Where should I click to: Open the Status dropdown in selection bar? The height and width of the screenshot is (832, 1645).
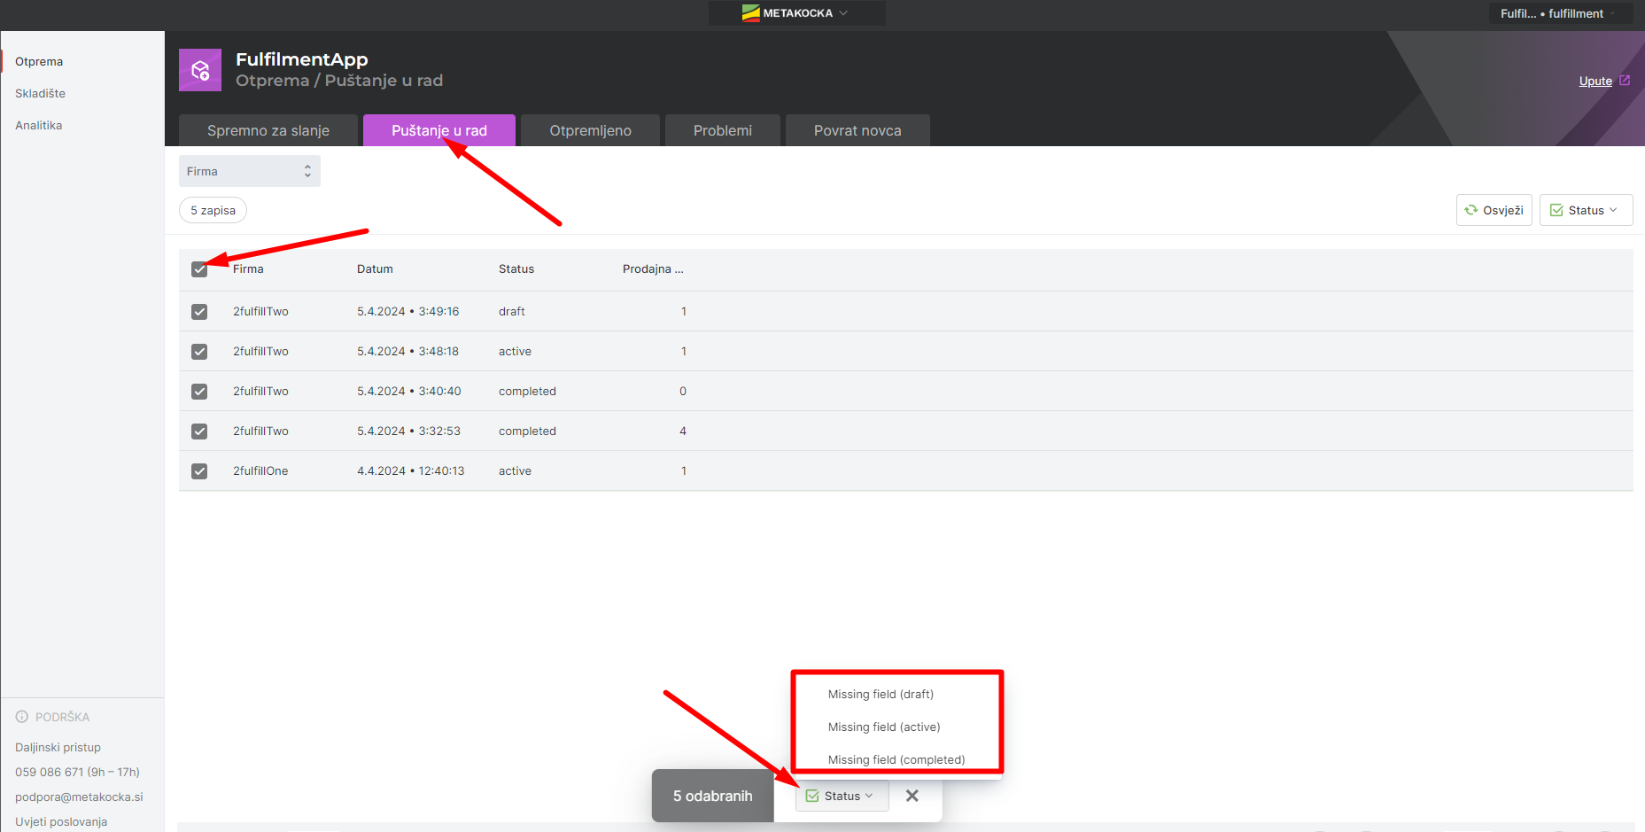click(842, 796)
